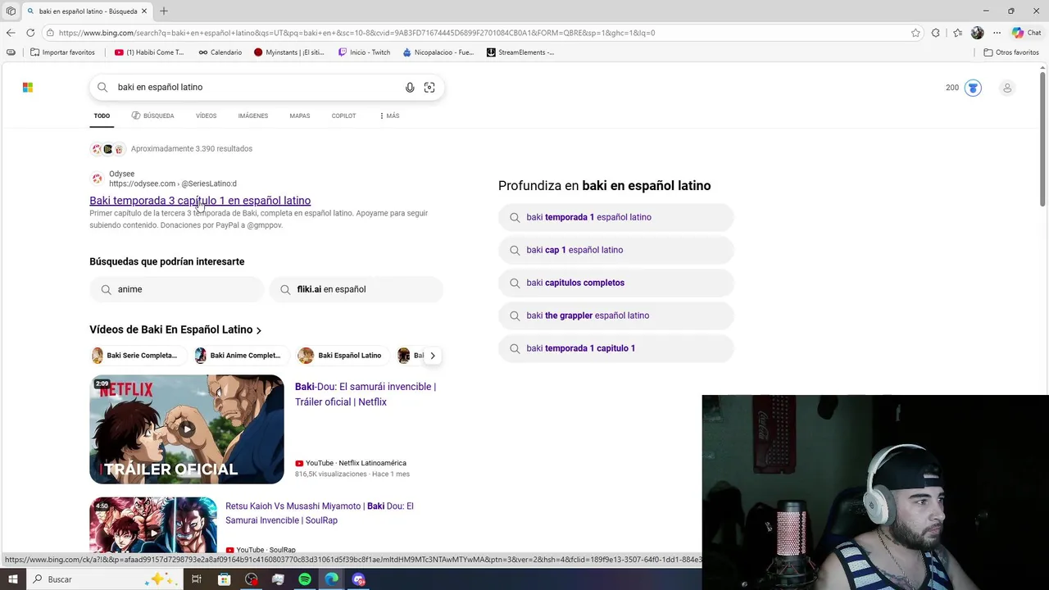Play the Netflix Tráiler Oficial thumbnail
The image size is (1049, 590).
coord(187,429)
